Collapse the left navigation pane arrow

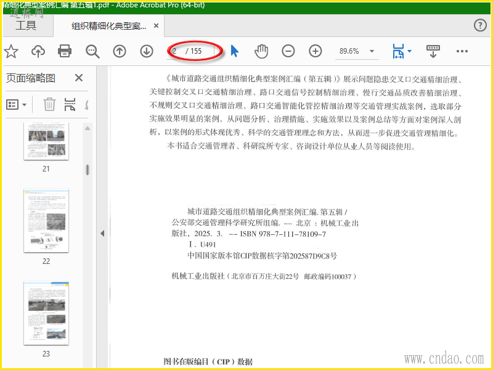pos(102,233)
